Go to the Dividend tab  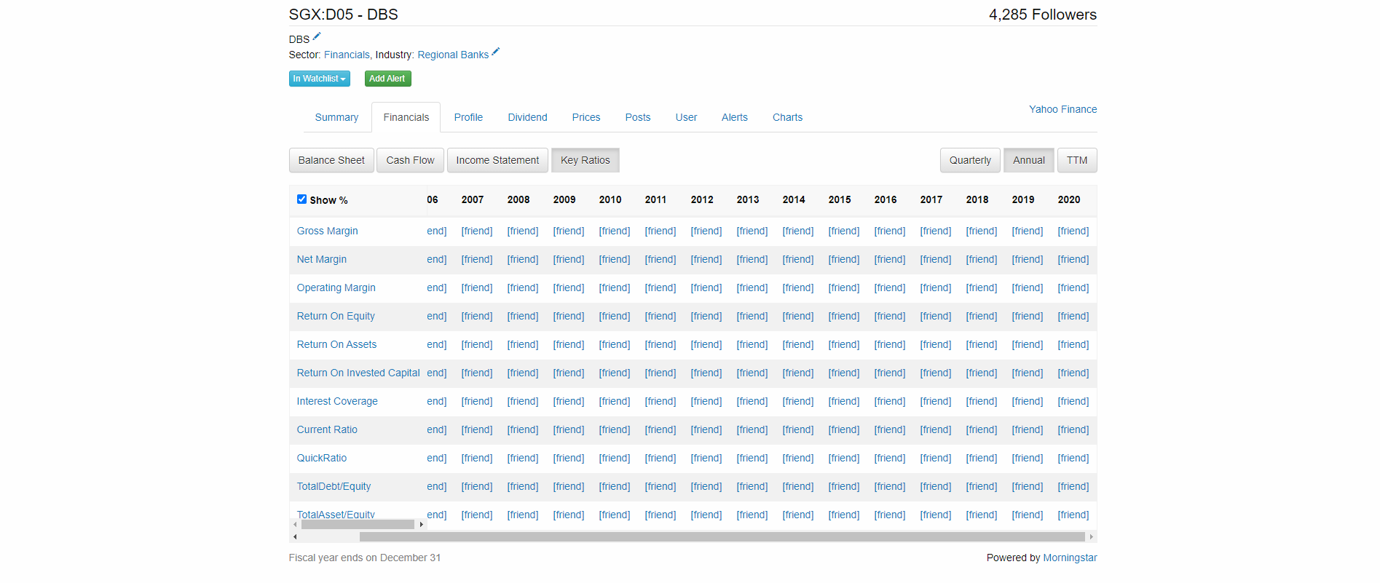(527, 117)
